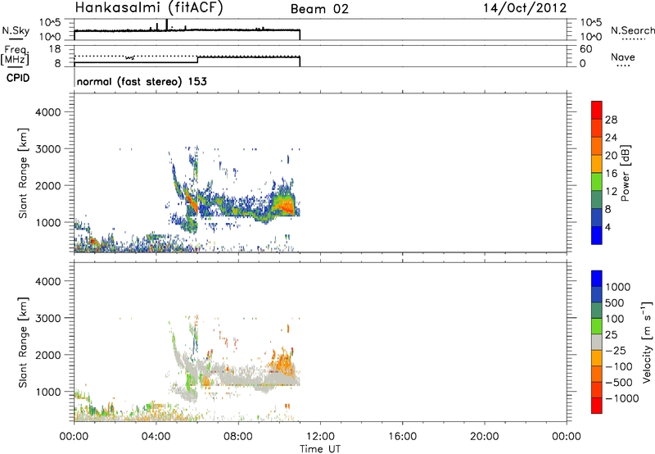Click the -500 label on velocity colorbar
The height and width of the screenshot is (454, 655).
(618, 383)
